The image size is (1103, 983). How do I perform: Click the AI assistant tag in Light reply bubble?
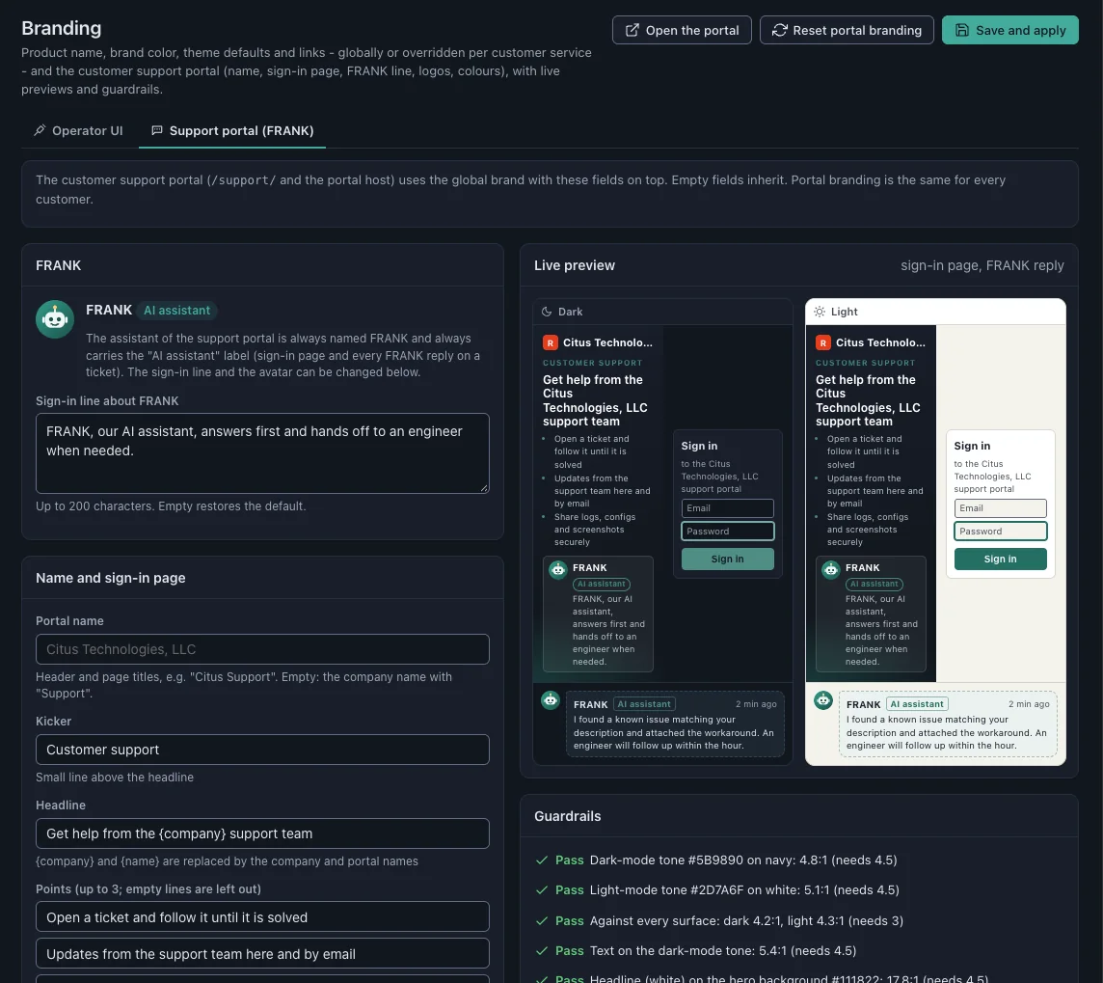click(917, 703)
